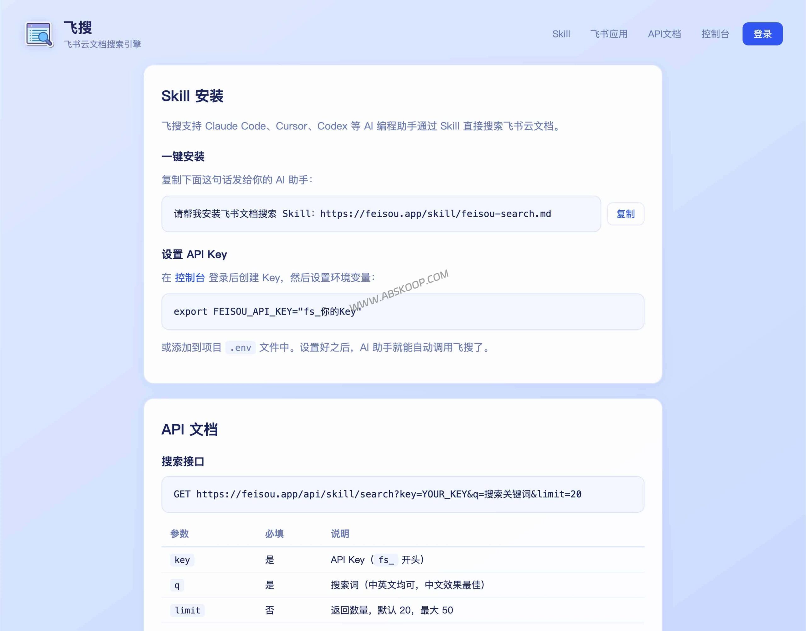Screen dimensions: 806x631
Task: Click the limit parameter badge in table
Action: point(187,610)
